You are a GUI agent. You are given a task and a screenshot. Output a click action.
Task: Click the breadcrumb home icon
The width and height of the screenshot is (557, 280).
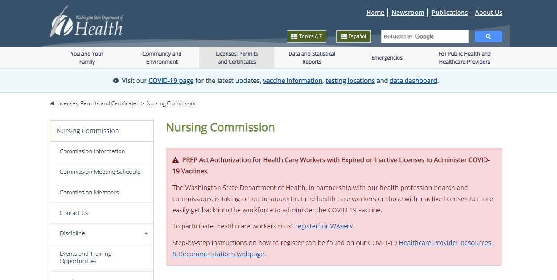[x=52, y=103]
